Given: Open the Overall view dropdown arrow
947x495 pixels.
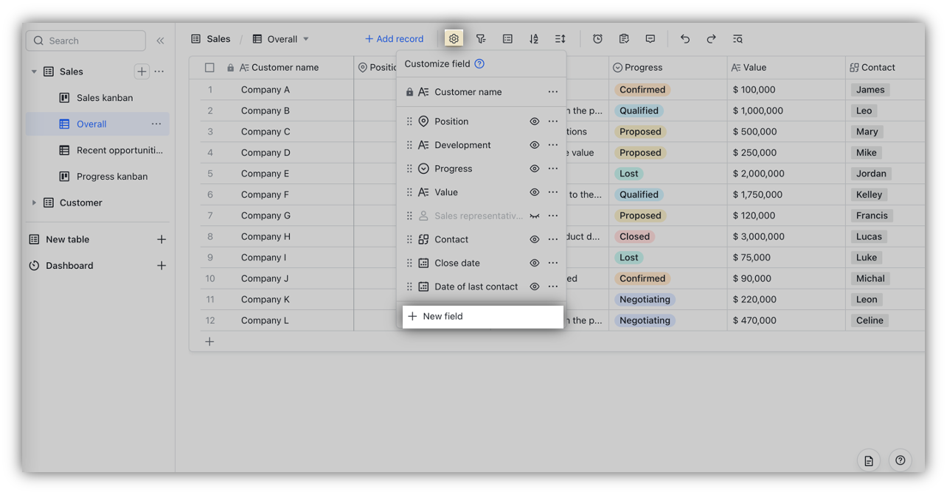Looking at the screenshot, I should pyautogui.click(x=306, y=39).
